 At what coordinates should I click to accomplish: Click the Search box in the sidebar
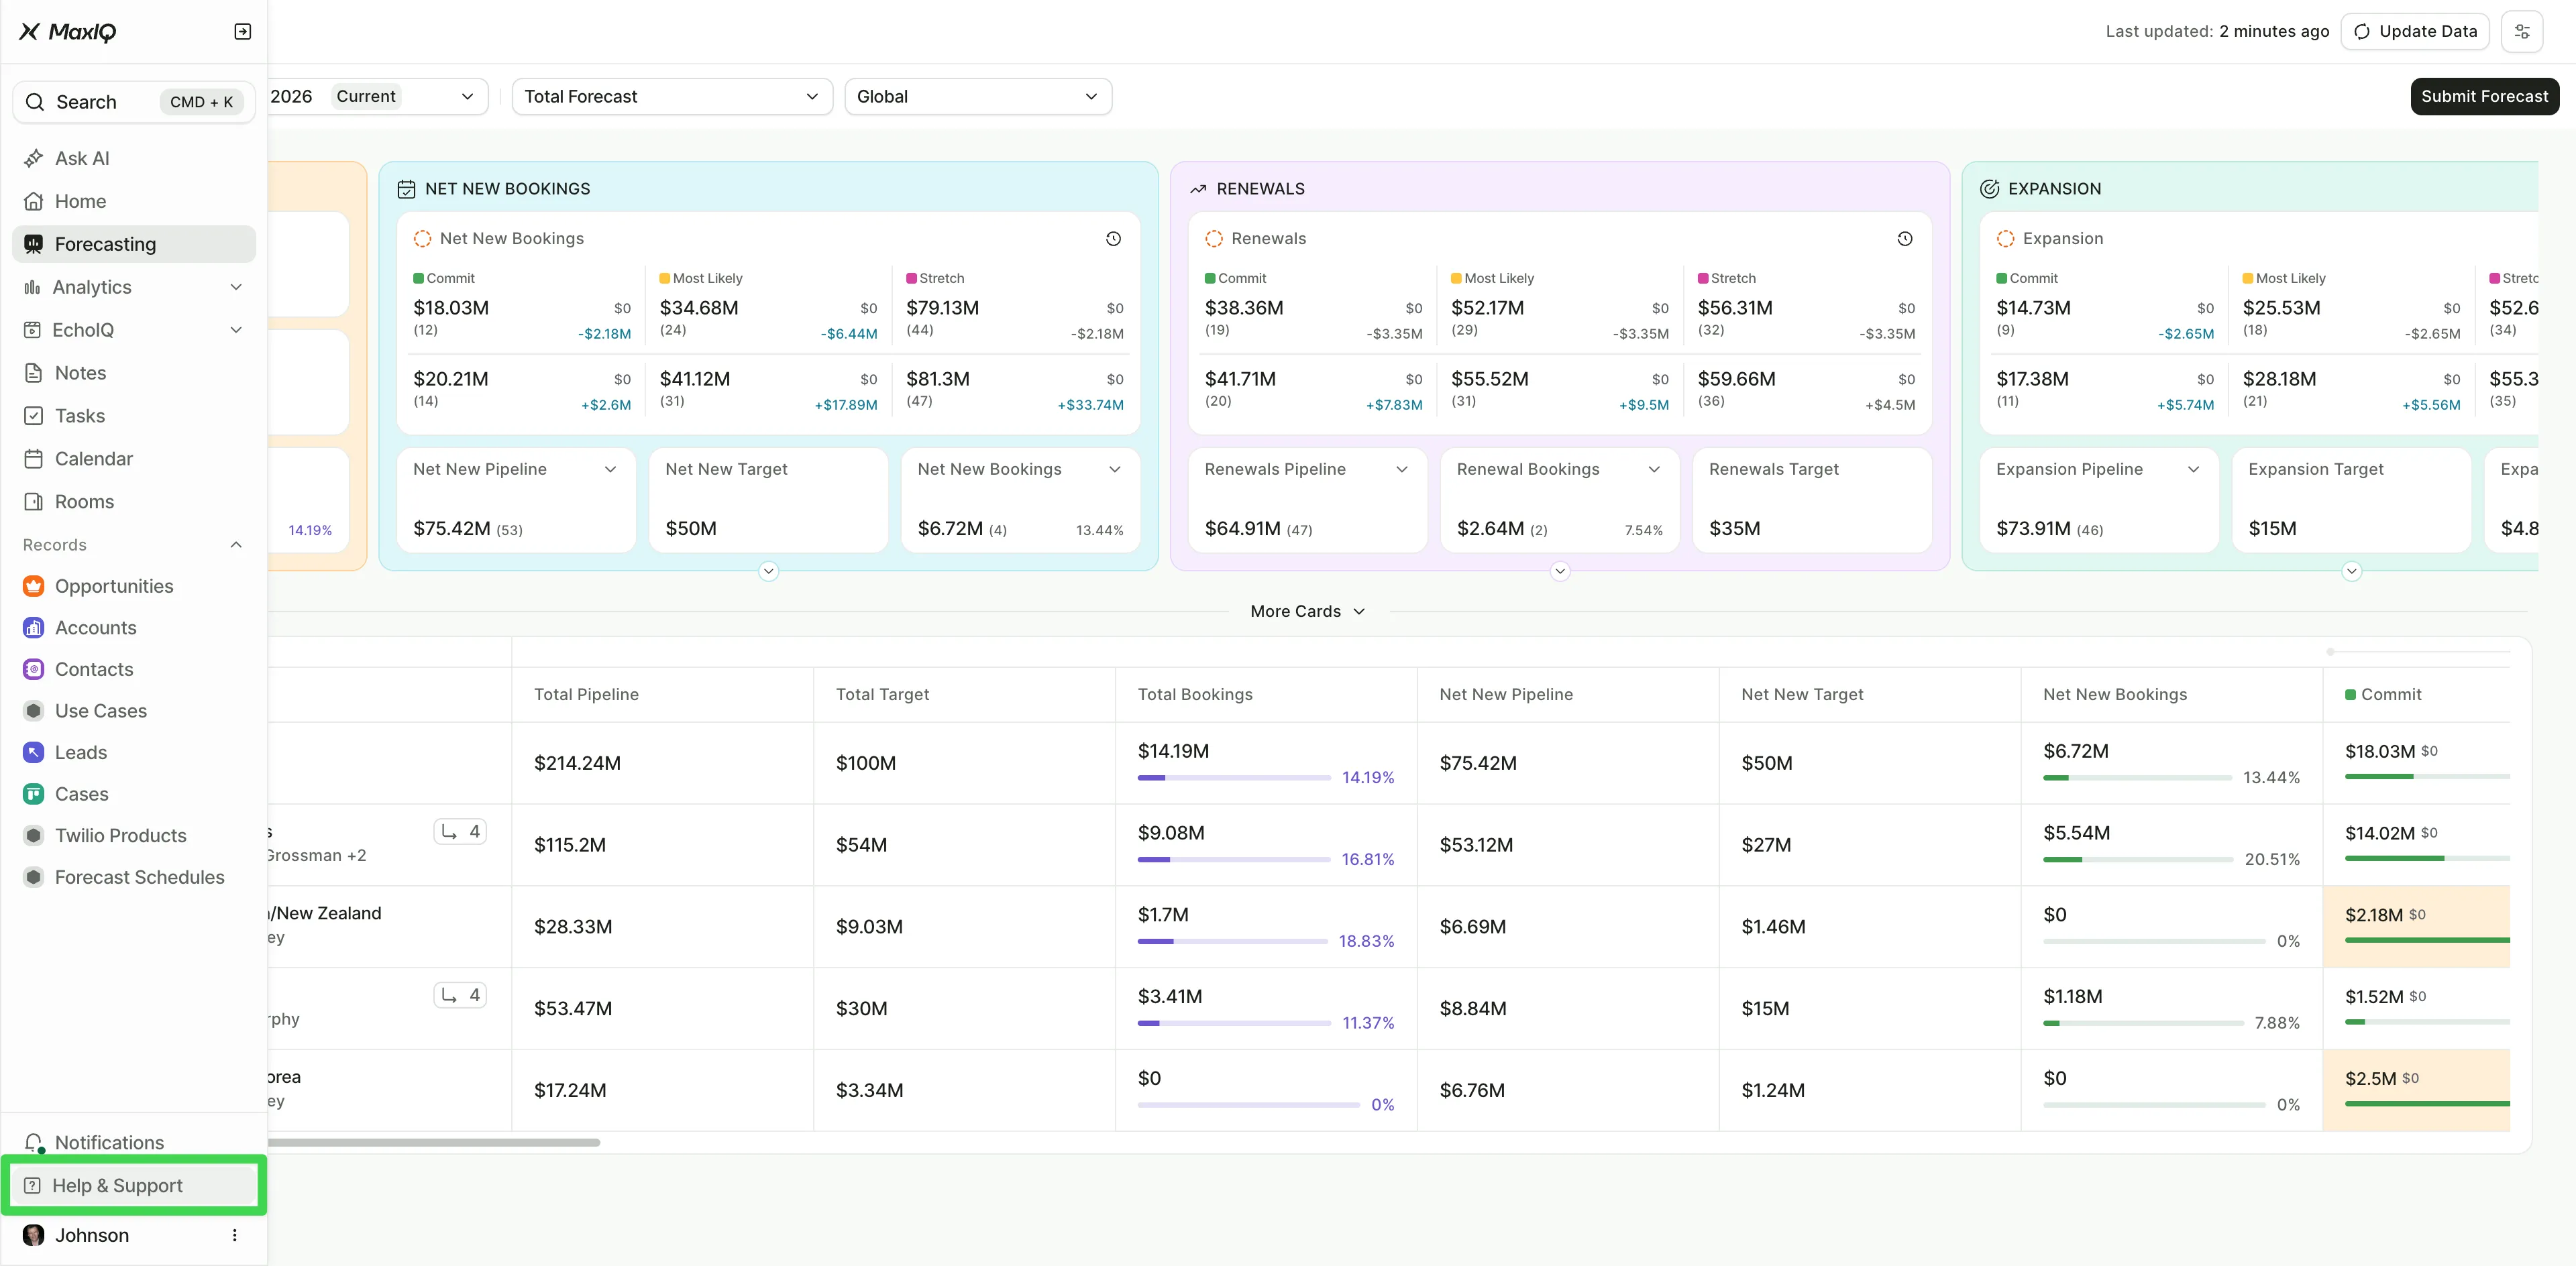(134, 102)
